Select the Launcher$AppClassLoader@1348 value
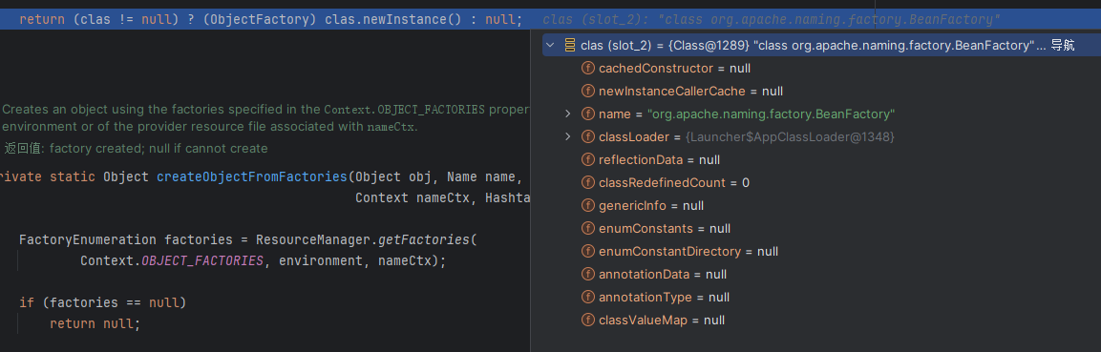The image size is (1101, 352). 790,136
